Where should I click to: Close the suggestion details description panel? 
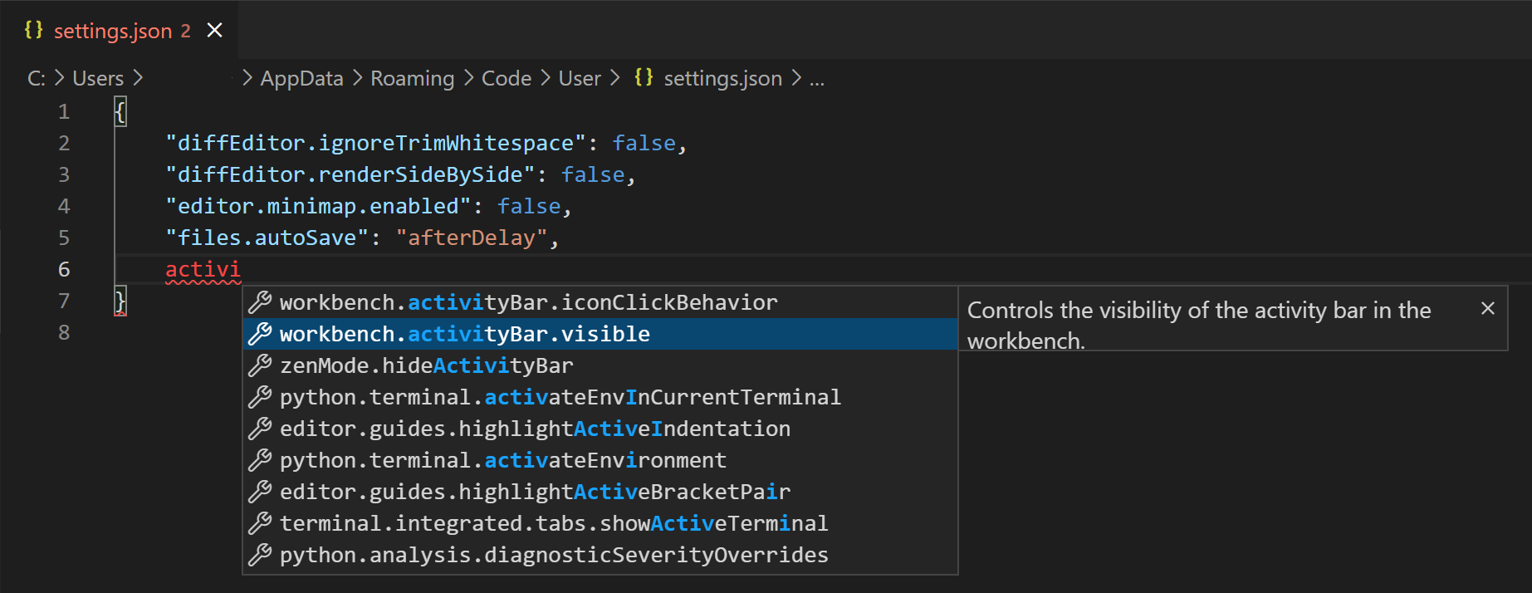1487,309
